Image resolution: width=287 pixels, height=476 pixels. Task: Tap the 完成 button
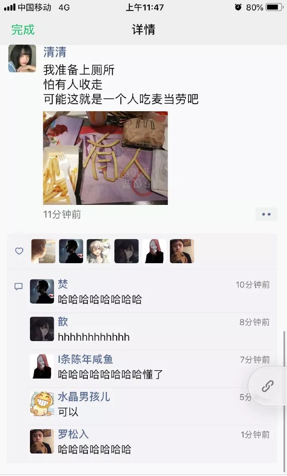[x=23, y=30]
